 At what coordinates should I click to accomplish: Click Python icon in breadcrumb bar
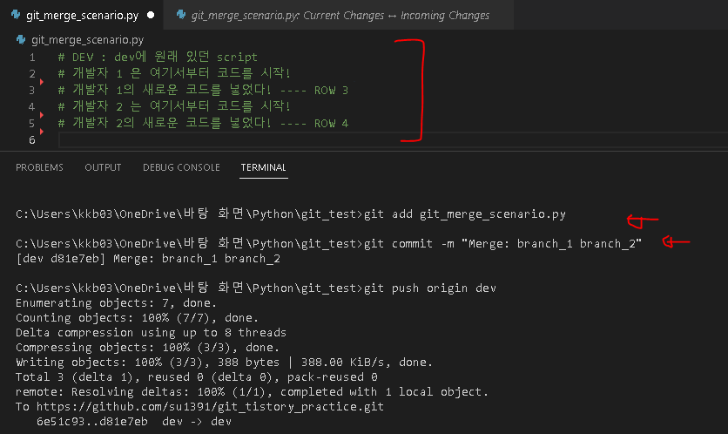coord(21,39)
